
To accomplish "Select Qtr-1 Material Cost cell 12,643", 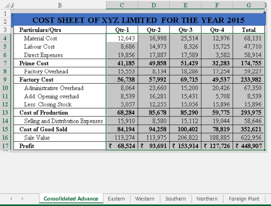I will pos(122,38).
